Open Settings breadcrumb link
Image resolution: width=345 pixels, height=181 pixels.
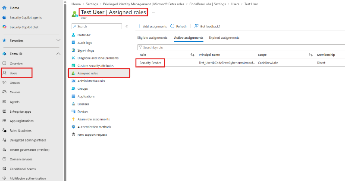(x=92, y=4)
